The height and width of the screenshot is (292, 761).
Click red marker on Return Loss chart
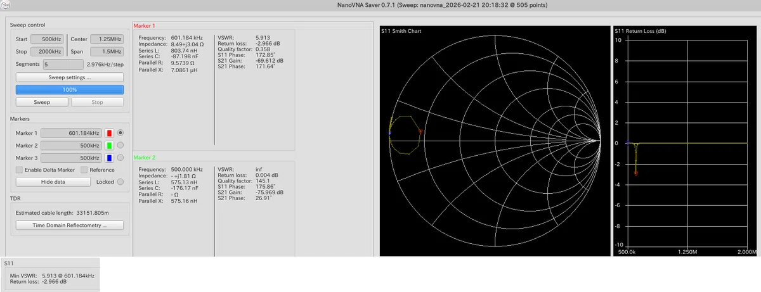pos(636,172)
